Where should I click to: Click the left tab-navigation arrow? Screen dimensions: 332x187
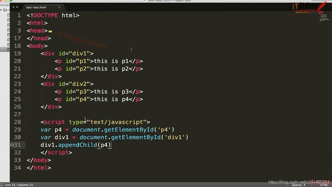(x=13, y=7)
